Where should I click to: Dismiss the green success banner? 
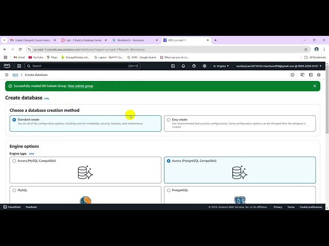tap(315, 86)
